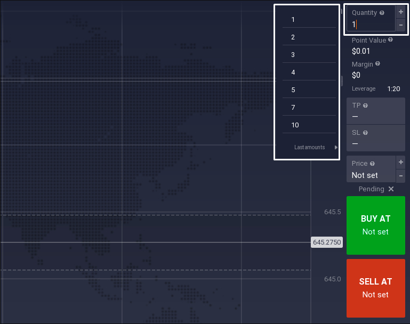
Task: Increase the Price using plus button
Action: pyautogui.click(x=401, y=162)
